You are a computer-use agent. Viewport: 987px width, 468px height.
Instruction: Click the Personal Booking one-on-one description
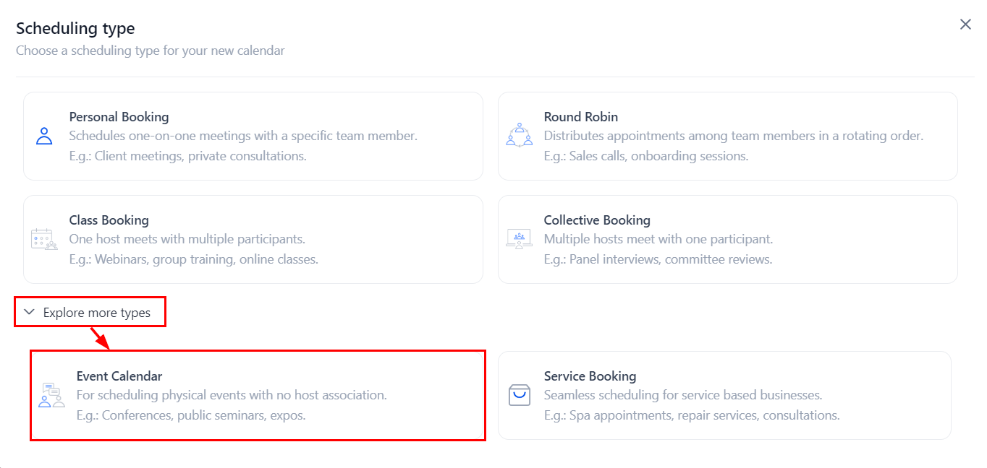coord(243,136)
